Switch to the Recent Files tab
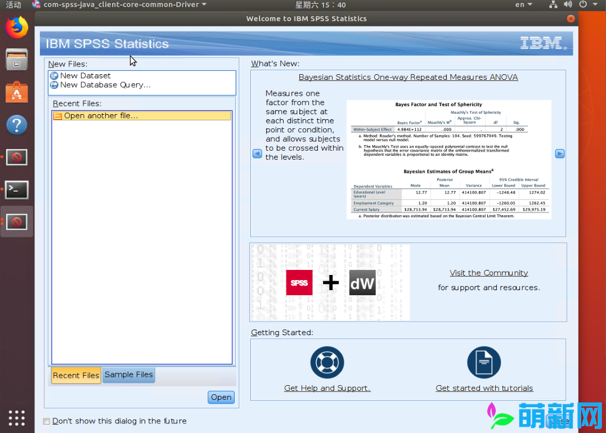 pos(76,375)
